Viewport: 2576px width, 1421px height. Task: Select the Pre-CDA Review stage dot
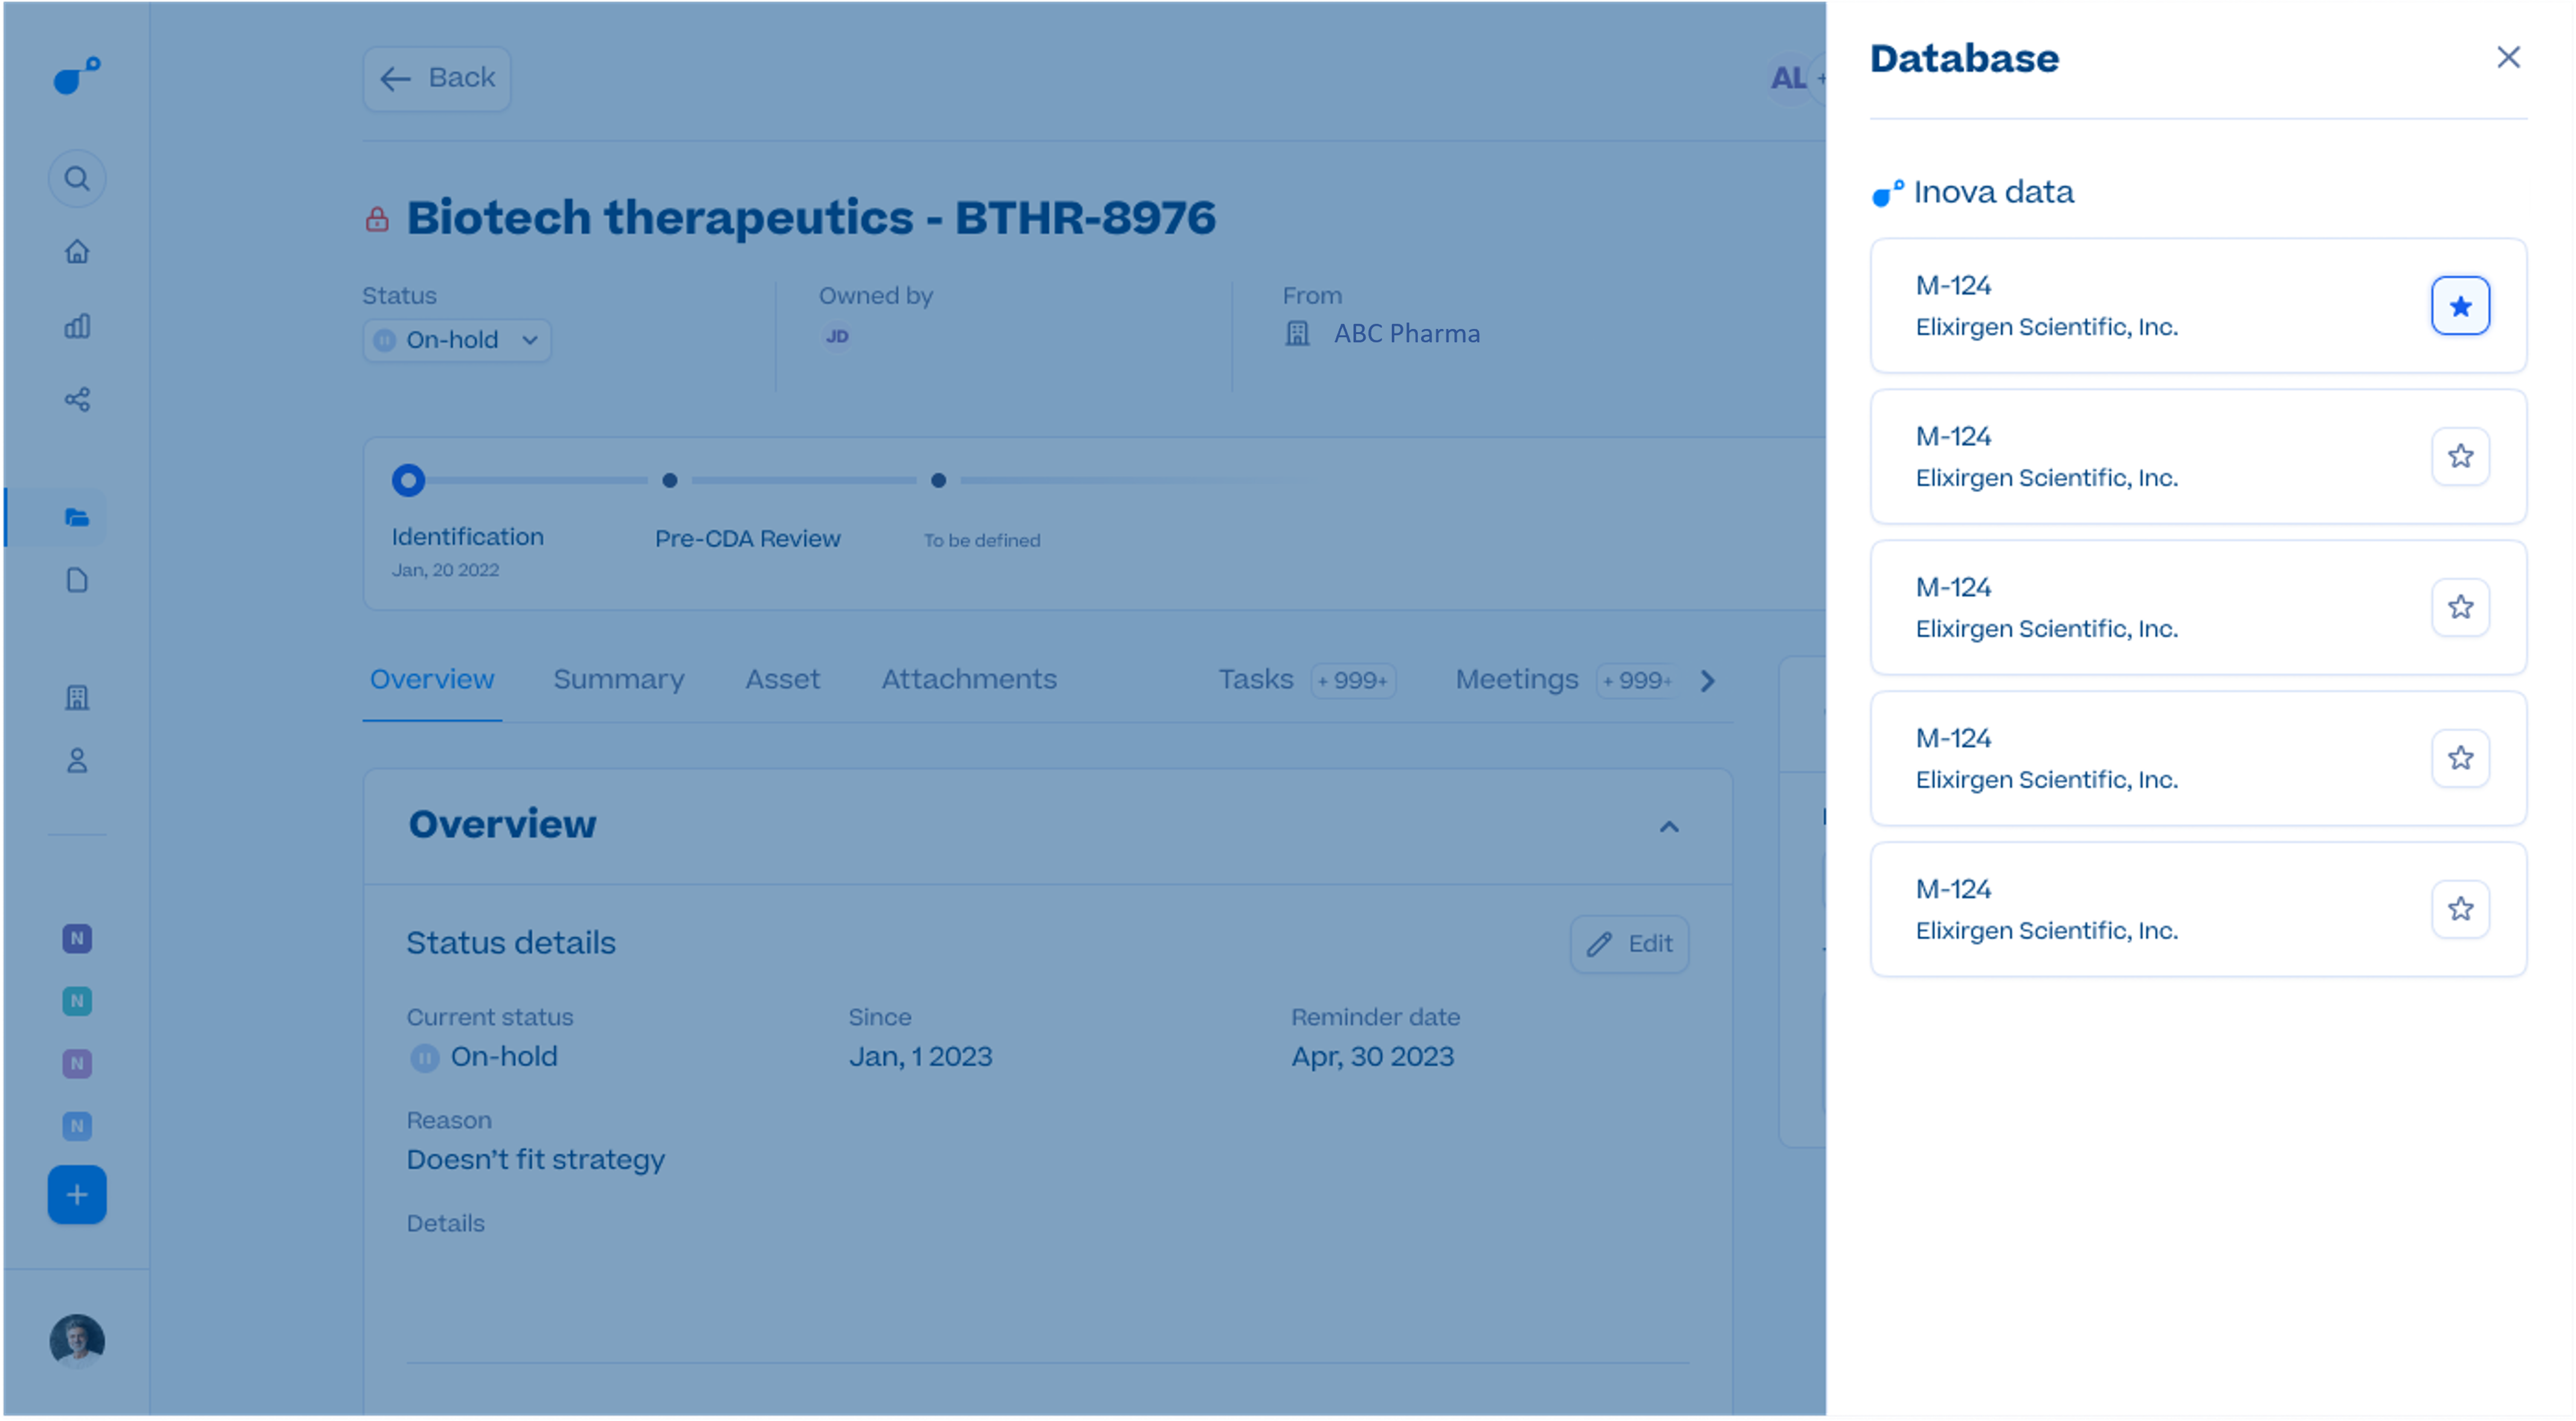(670, 481)
